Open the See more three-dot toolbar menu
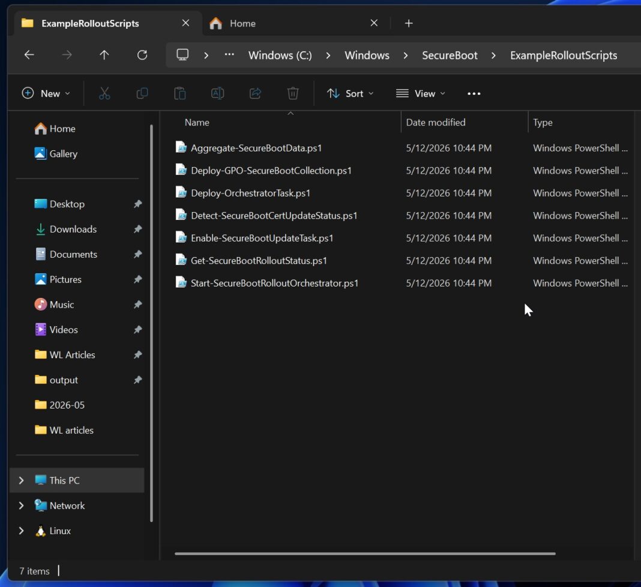 [474, 94]
